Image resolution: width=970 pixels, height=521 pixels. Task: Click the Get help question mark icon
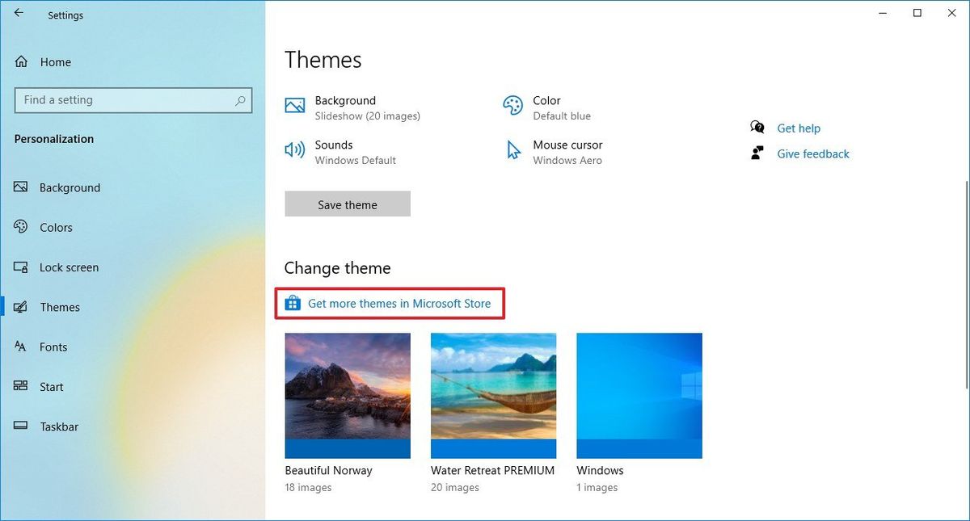click(757, 127)
